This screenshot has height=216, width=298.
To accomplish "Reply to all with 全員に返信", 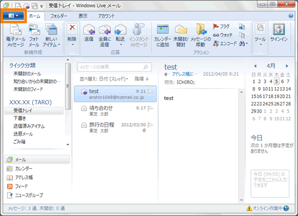I will pyautogui.click(x=104, y=35).
